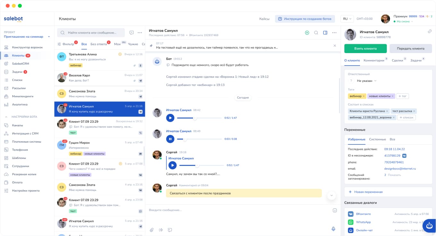
Task: Open the Сделки tab
Action: (398, 60)
